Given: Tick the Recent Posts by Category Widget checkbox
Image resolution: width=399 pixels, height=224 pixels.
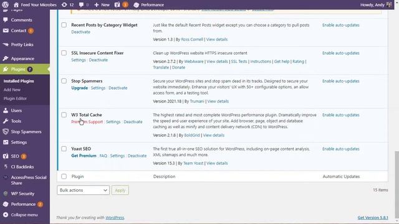Looking at the screenshot, I should [64, 25].
